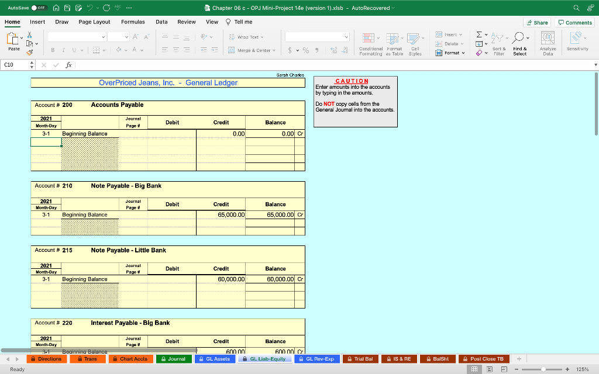
Task: Switch to the Journal sheet tab
Action: [174, 359]
